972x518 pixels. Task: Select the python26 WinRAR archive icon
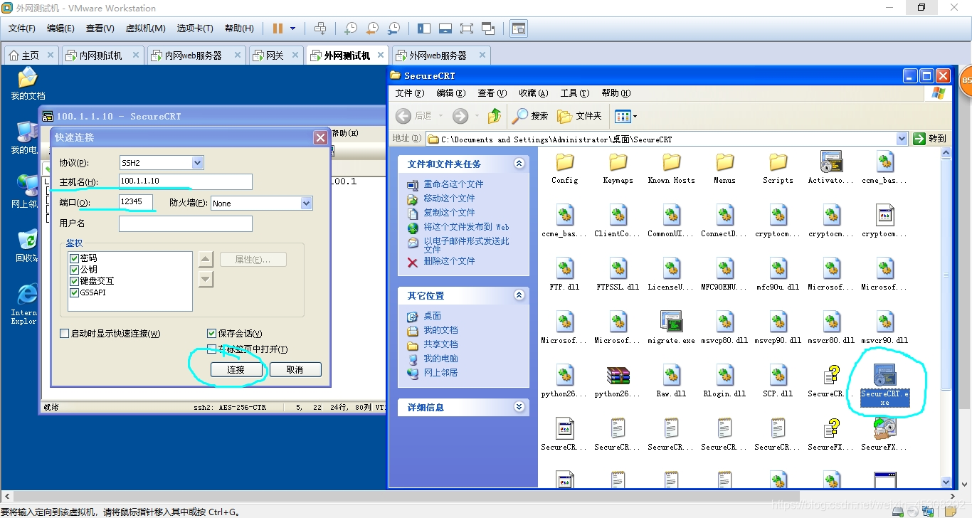[618, 381]
